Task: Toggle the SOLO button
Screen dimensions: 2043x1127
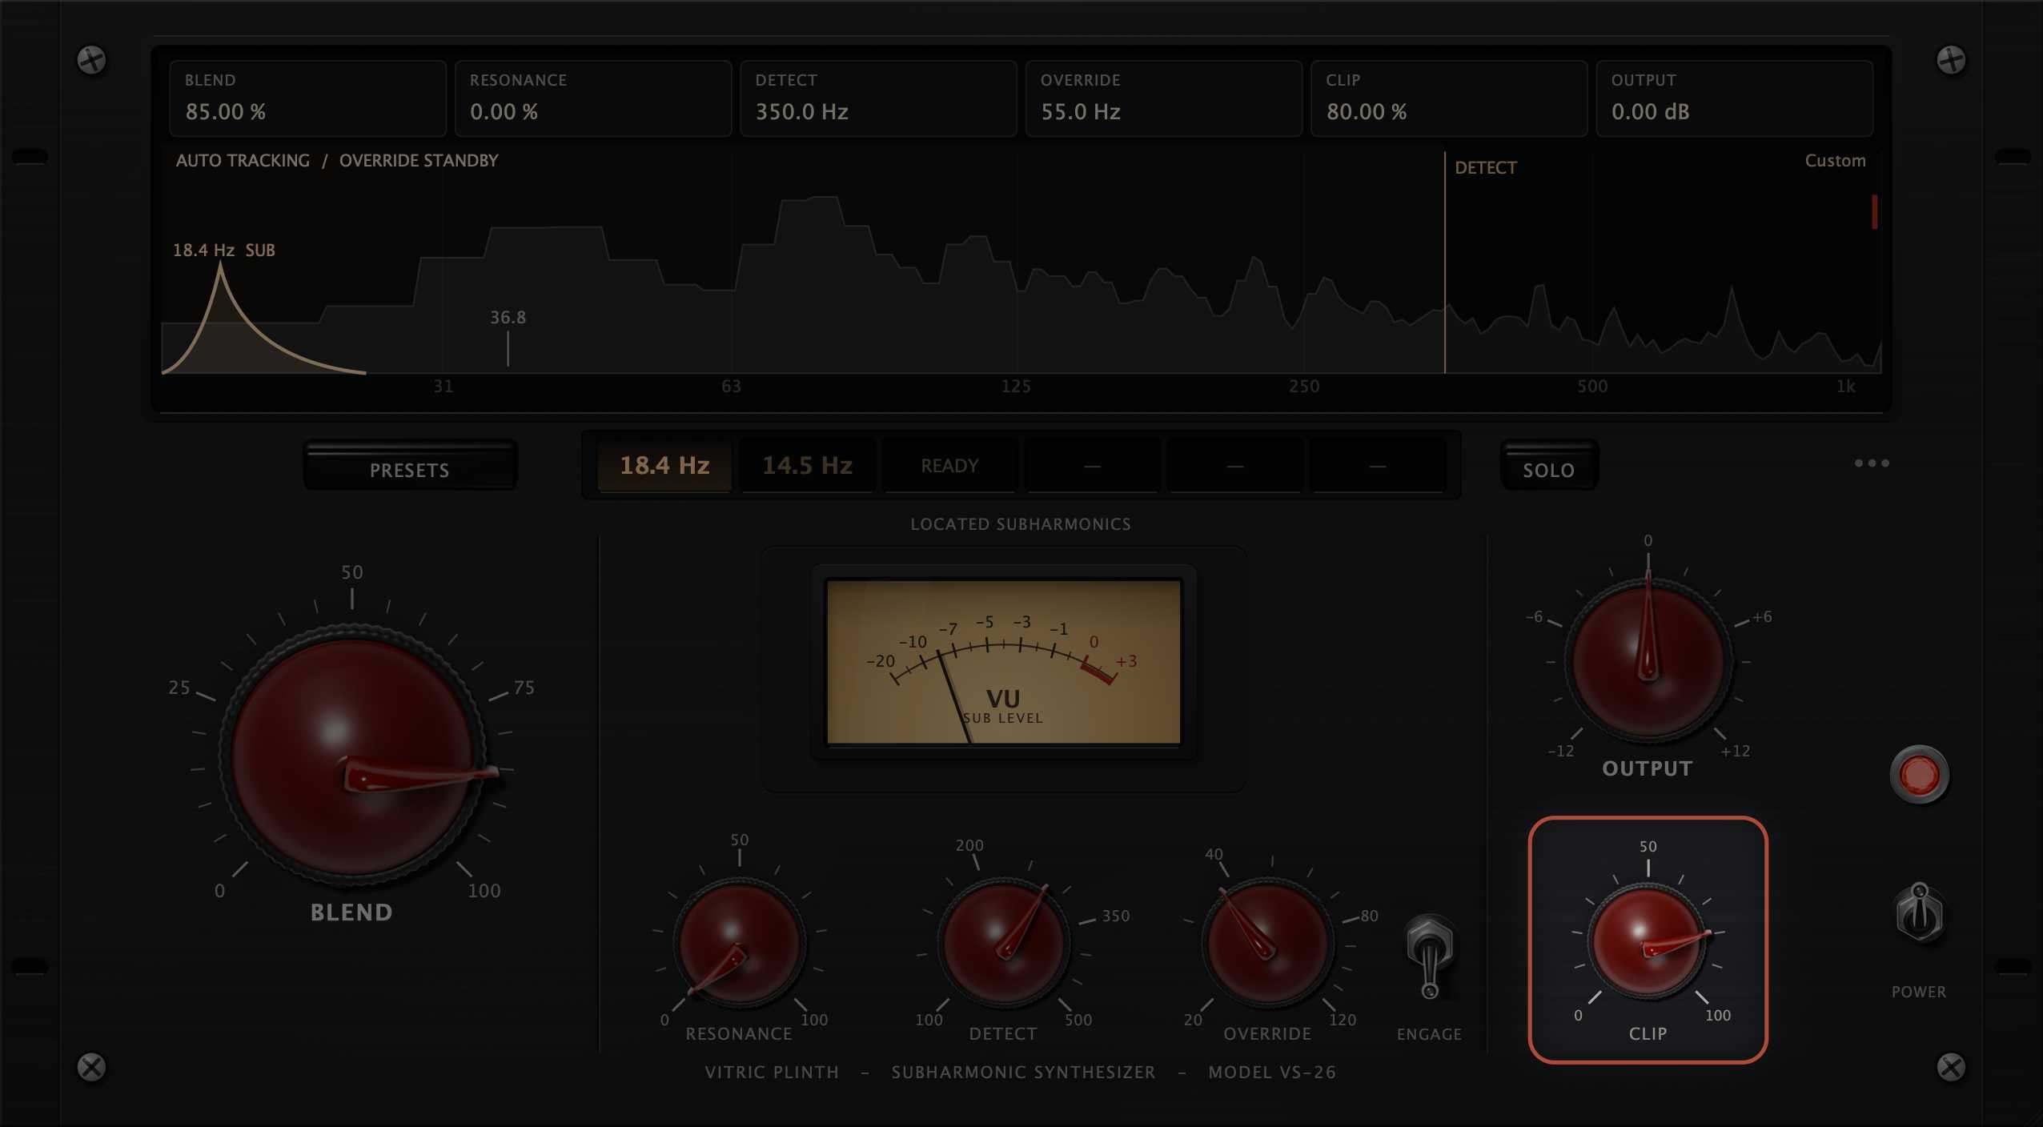Action: 1549,466
